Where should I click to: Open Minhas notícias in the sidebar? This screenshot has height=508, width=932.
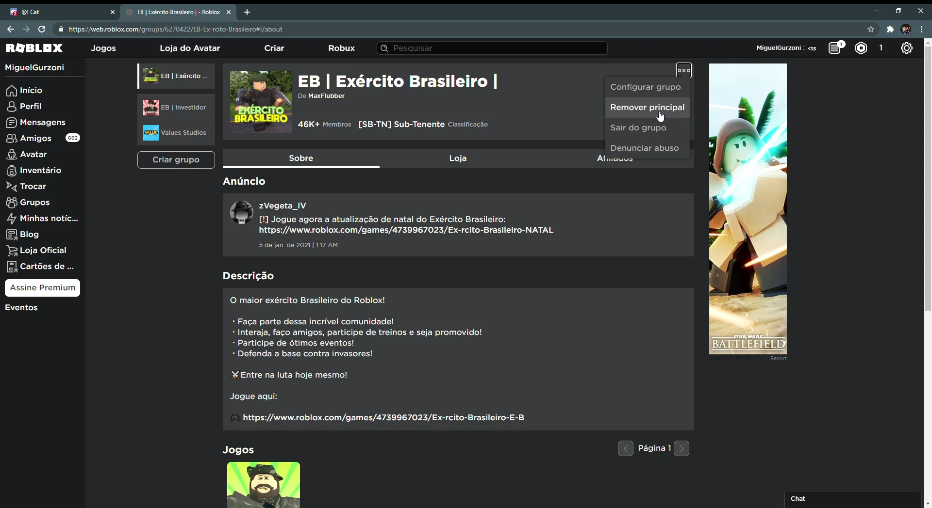(42, 218)
